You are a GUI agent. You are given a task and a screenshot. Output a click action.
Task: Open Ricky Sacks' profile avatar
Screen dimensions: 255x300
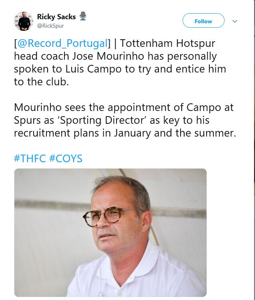coord(24,21)
